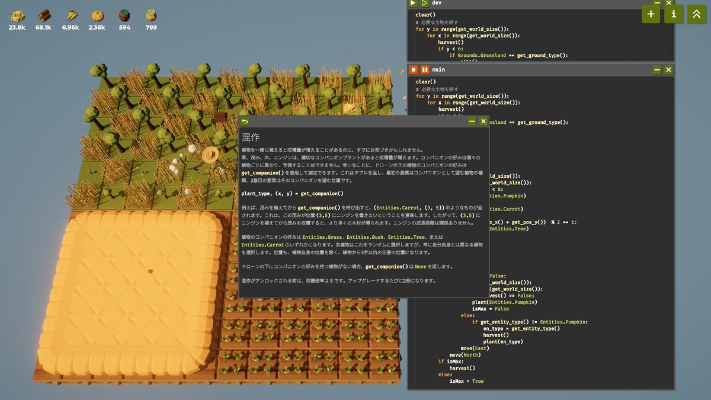Click 'isMax = False' in the main code
Screen dimensions: 711x400
point(491,309)
